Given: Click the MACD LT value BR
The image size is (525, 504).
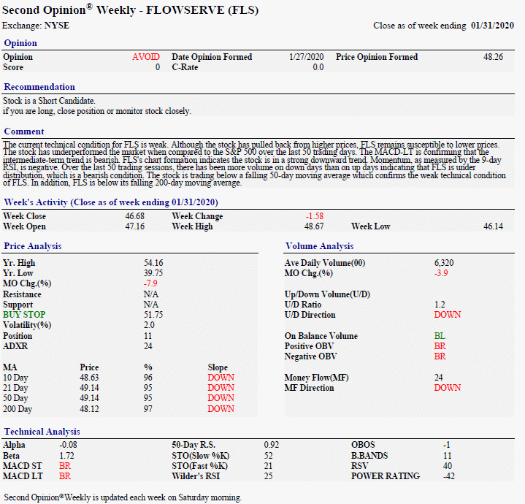Looking at the screenshot, I should (x=65, y=476).
